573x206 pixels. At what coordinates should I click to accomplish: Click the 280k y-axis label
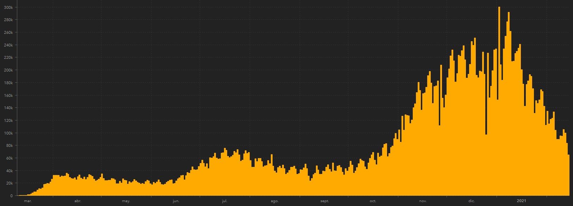[9, 20]
